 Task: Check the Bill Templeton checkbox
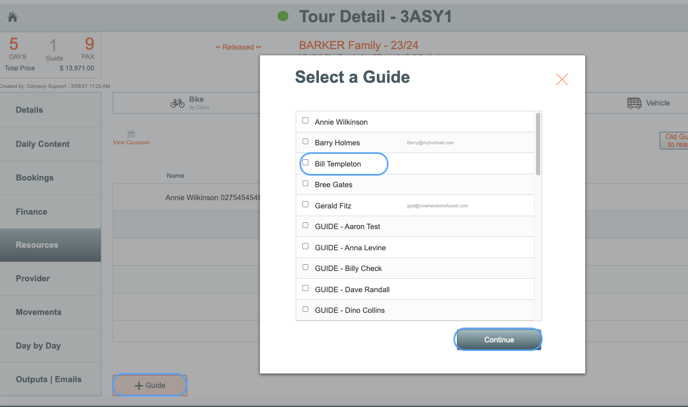305,162
